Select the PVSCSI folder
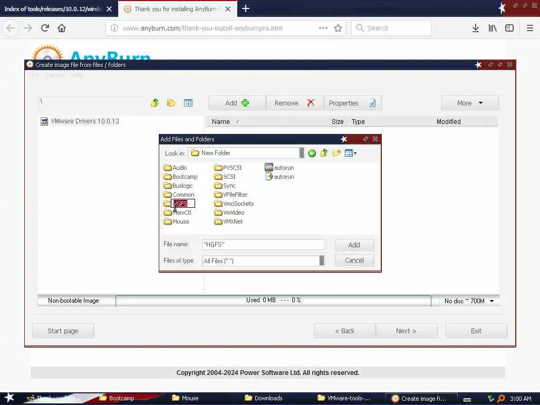The width and height of the screenshot is (540, 405). [228, 168]
